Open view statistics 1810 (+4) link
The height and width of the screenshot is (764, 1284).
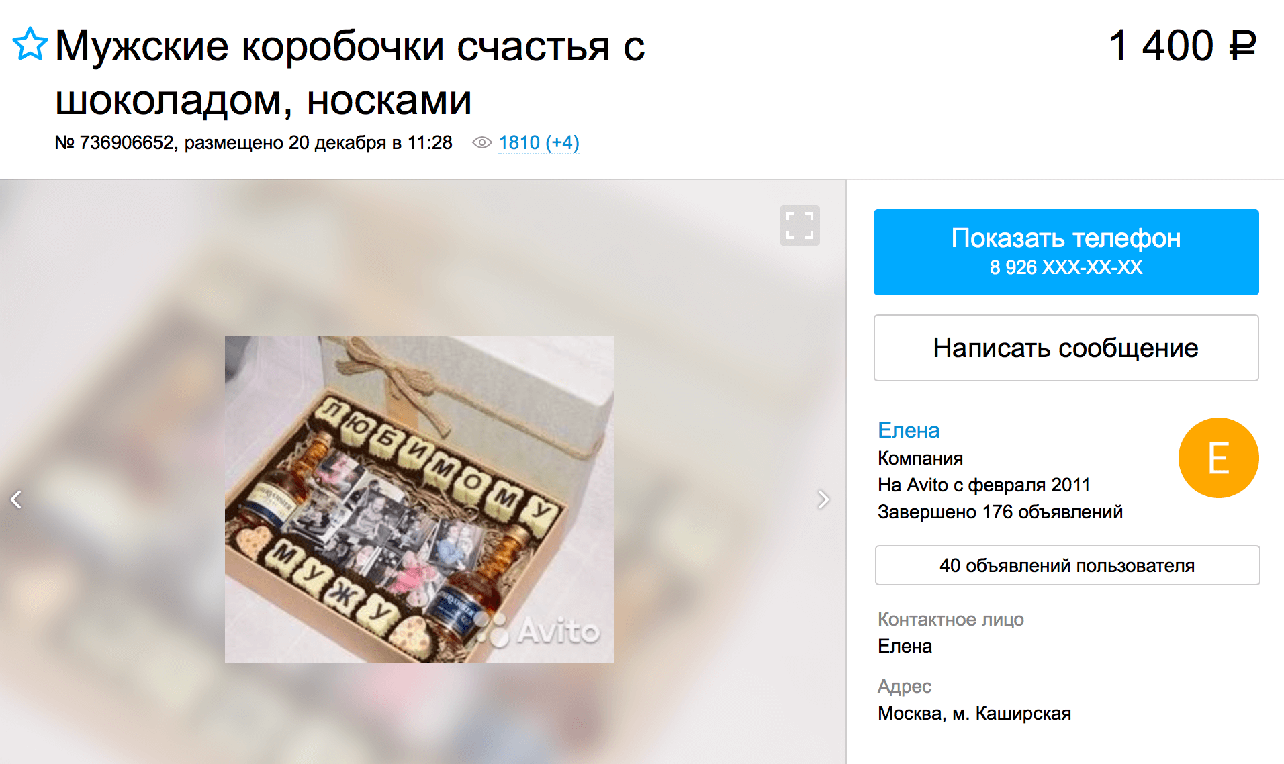point(539,143)
